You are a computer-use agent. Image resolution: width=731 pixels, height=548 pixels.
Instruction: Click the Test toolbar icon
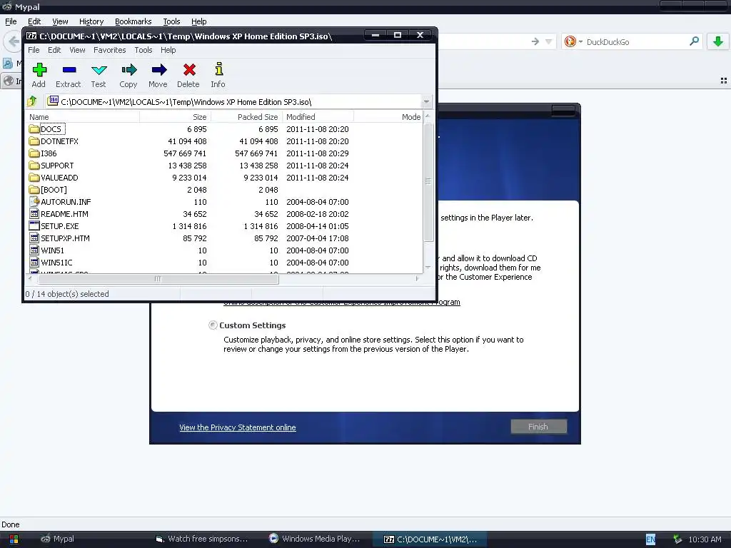tap(99, 71)
